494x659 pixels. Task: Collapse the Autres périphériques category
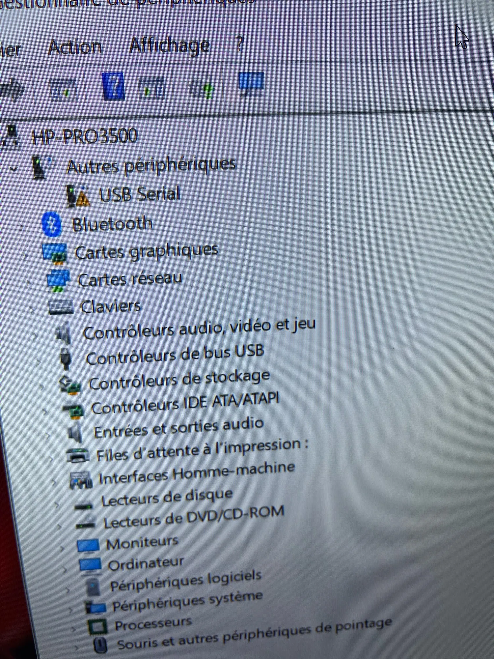point(14,170)
